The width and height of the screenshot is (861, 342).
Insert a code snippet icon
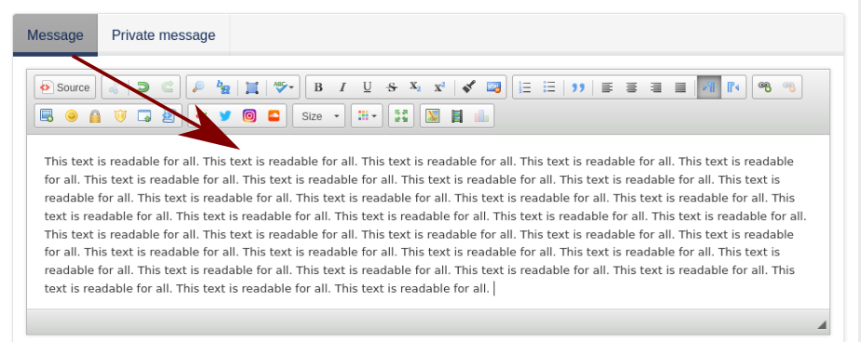(x=169, y=115)
